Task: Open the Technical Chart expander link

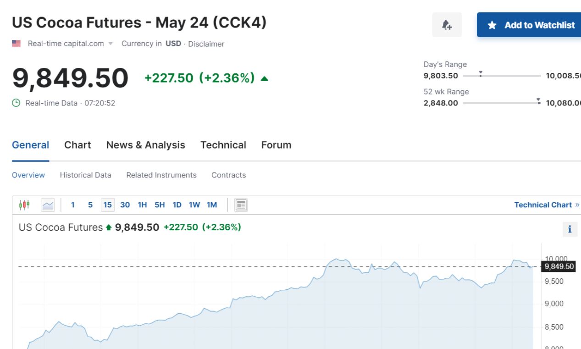Action: [x=547, y=205]
